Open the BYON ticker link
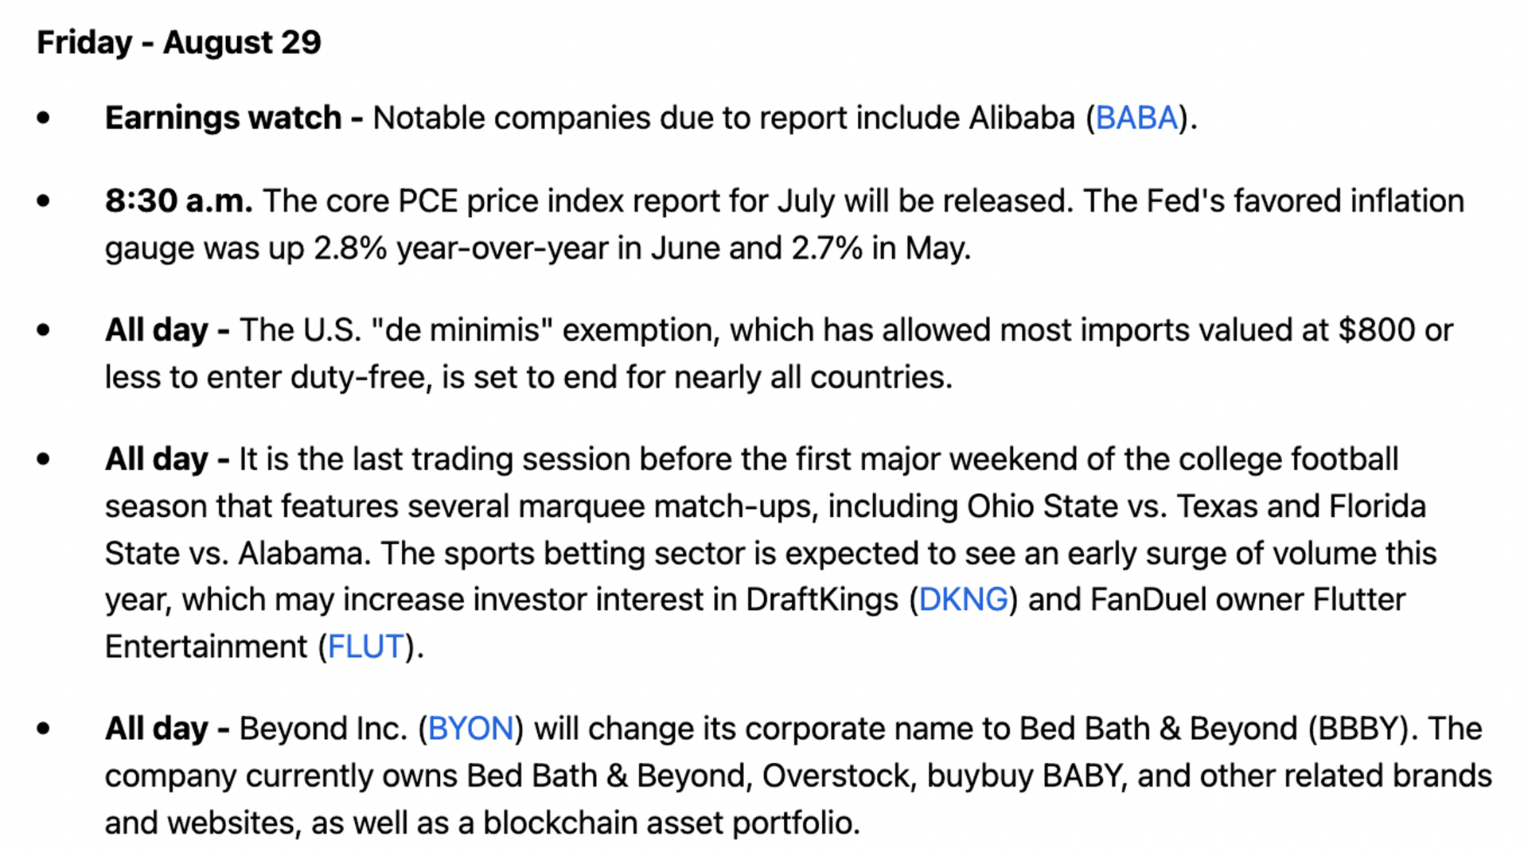The image size is (1528, 852). (471, 729)
